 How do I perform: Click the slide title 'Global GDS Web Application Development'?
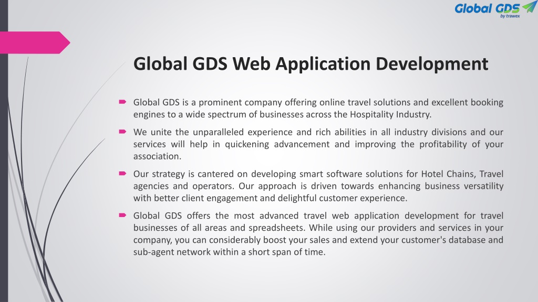[x=311, y=64]
